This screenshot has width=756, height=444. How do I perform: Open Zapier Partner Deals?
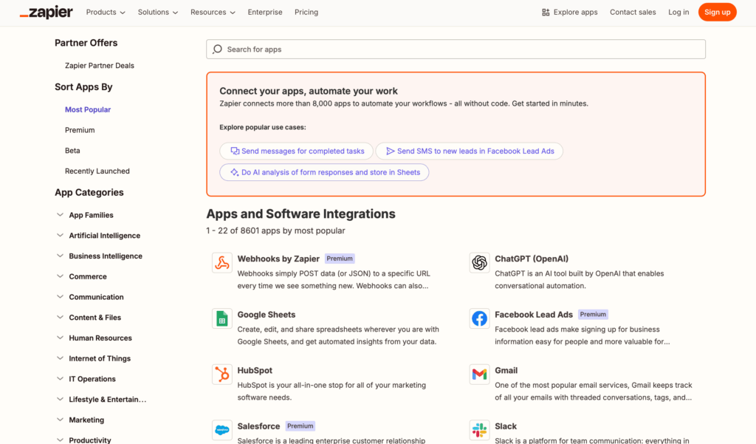(100, 66)
